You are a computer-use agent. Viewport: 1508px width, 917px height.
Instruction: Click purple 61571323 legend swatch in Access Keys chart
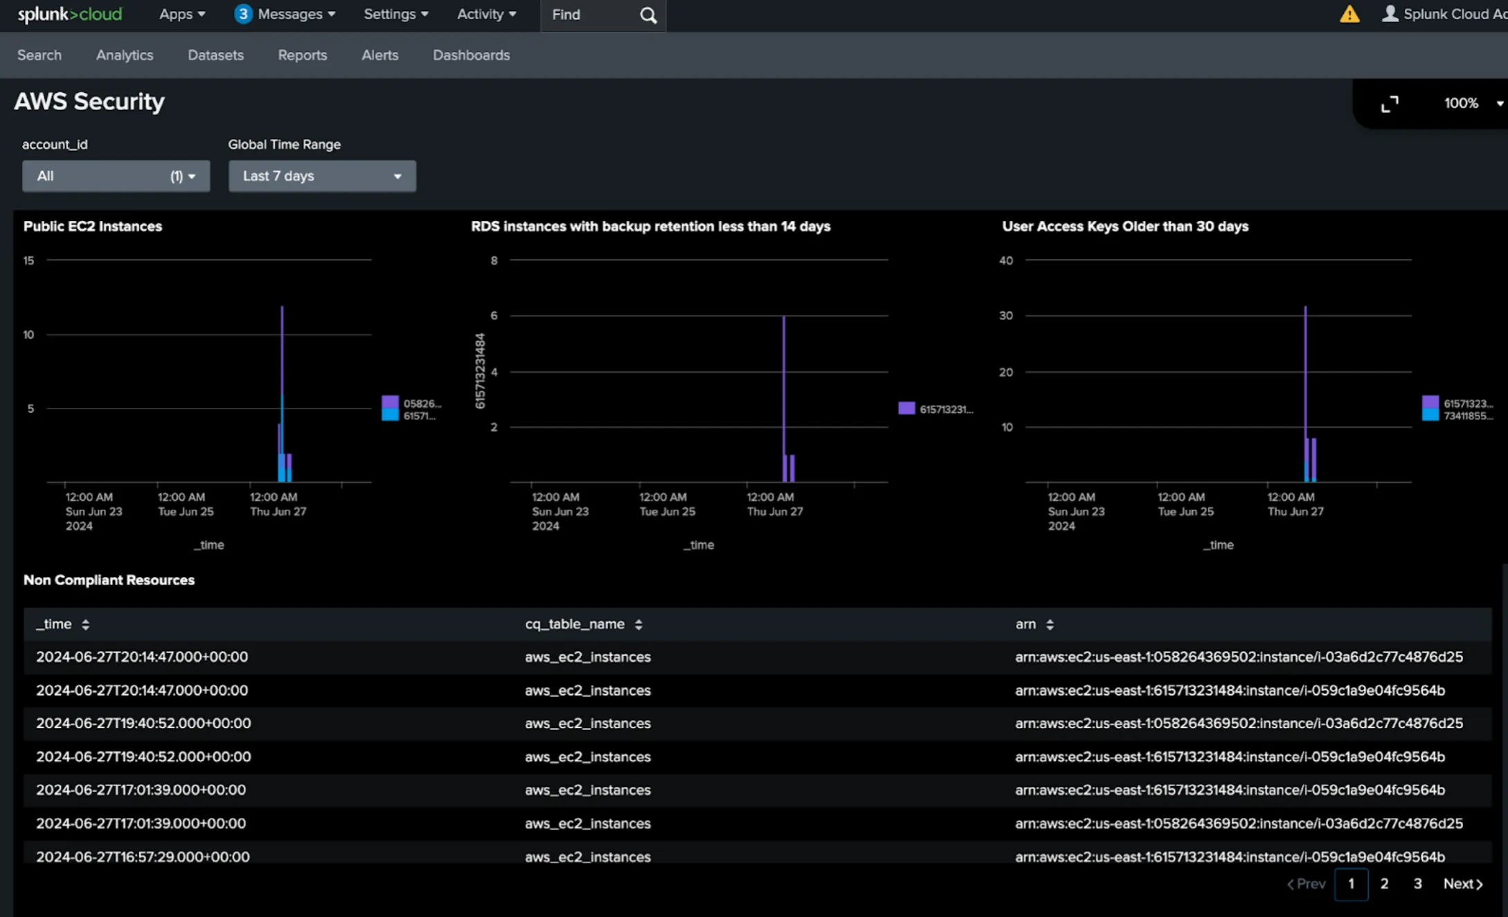[x=1430, y=402]
